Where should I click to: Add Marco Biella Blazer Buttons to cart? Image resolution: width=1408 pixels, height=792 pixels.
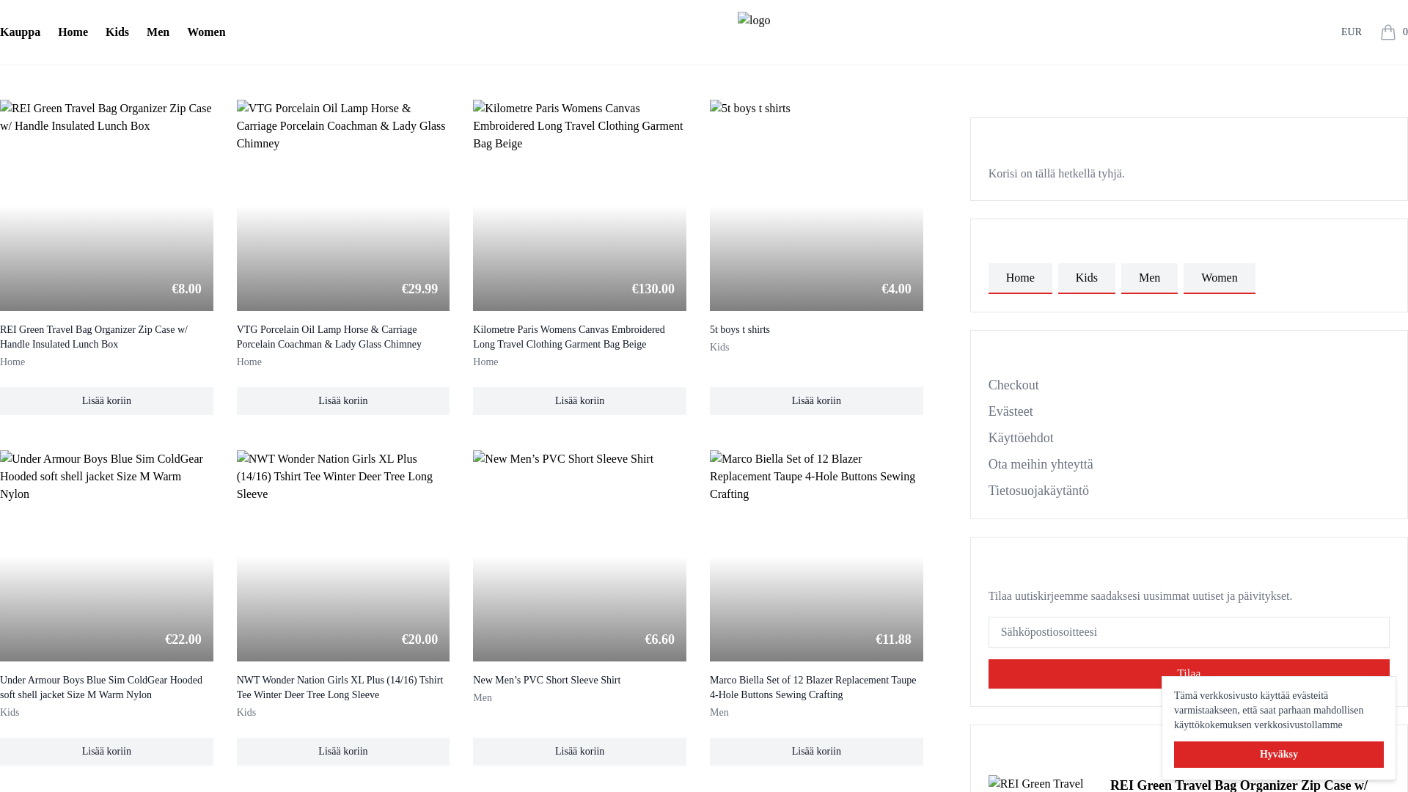point(816,752)
